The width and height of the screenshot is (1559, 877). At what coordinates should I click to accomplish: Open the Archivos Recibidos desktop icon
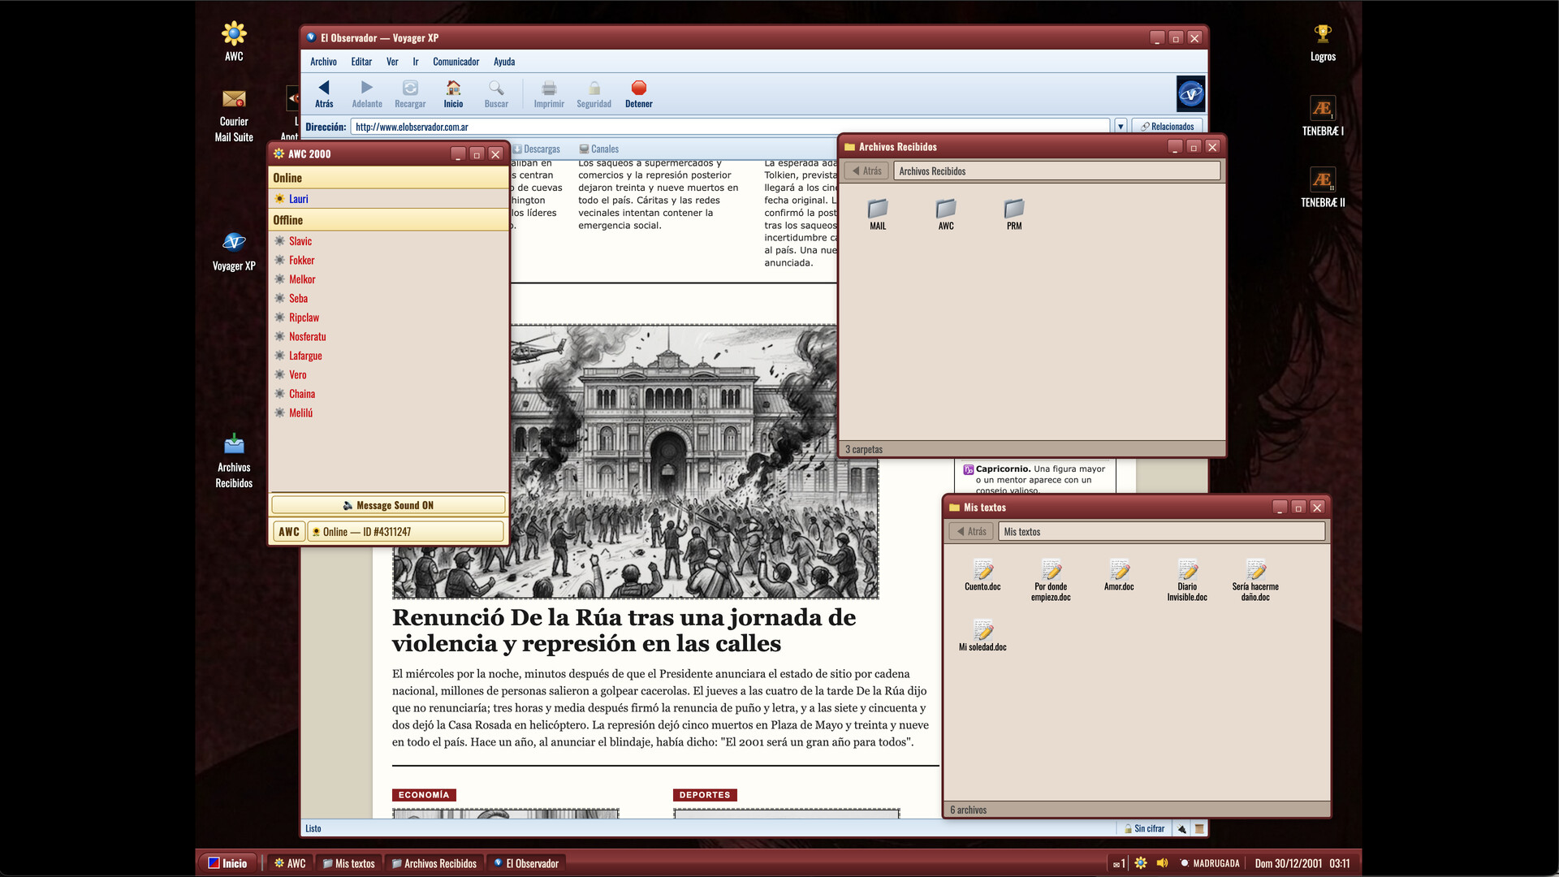click(234, 460)
